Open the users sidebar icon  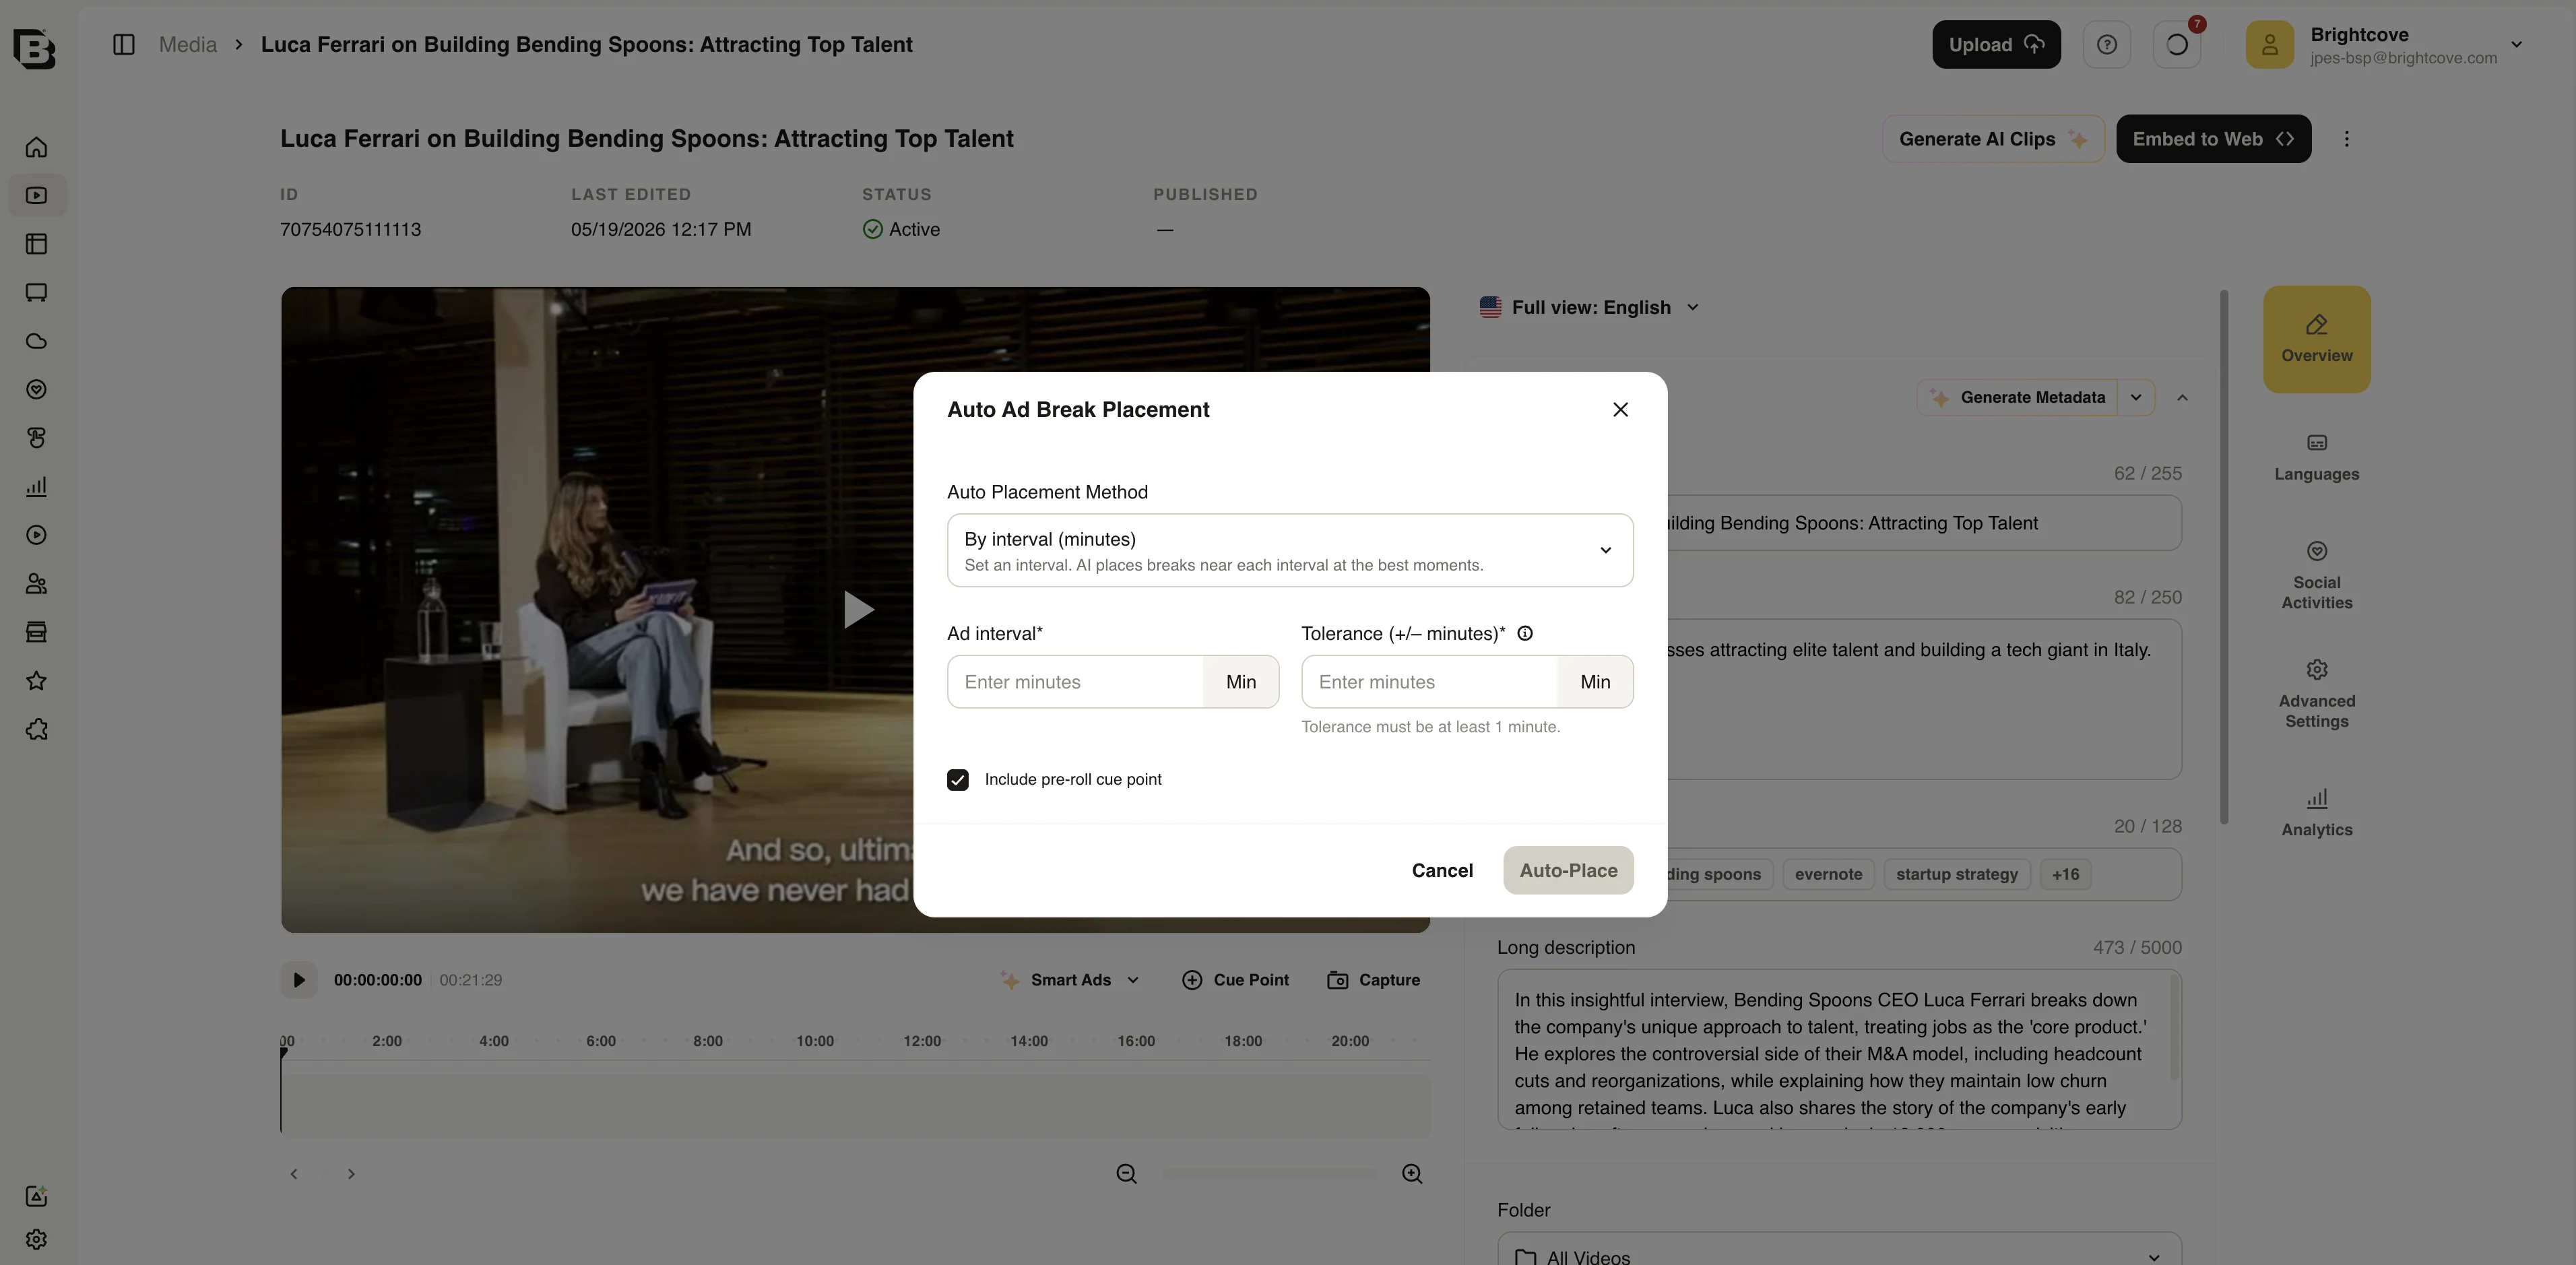point(36,584)
